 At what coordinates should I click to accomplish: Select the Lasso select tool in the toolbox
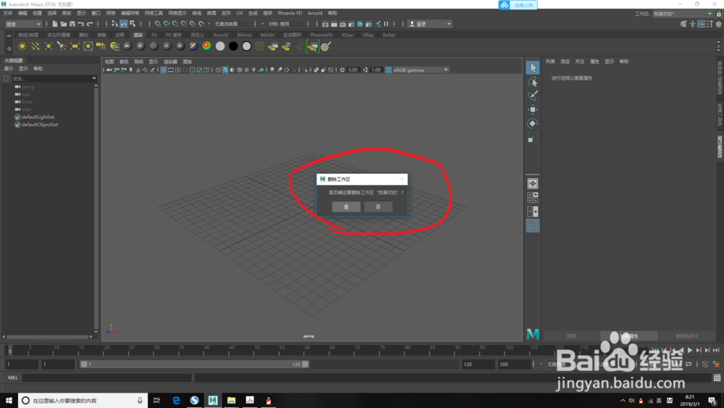[532, 82]
